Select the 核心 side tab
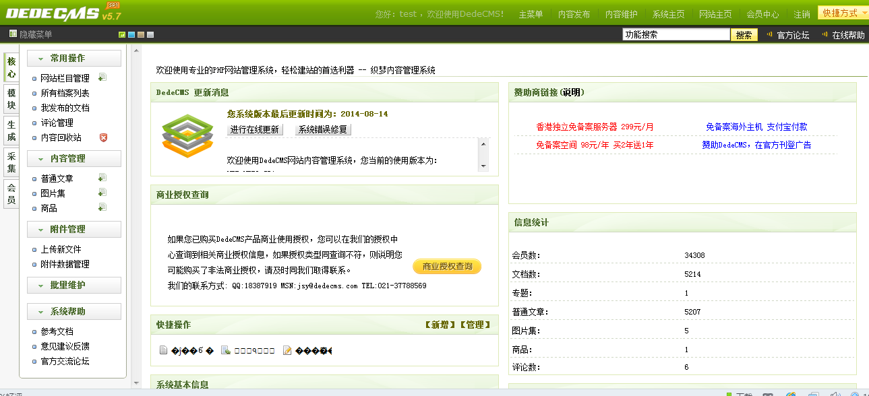 pyautogui.click(x=11, y=67)
